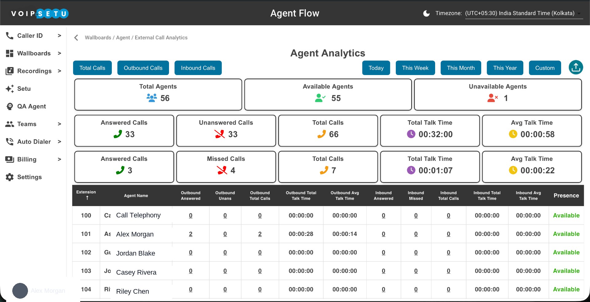The image size is (590, 302).
Task: Expand the Billing submenu arrow
Action: click(x=59, y=159)
